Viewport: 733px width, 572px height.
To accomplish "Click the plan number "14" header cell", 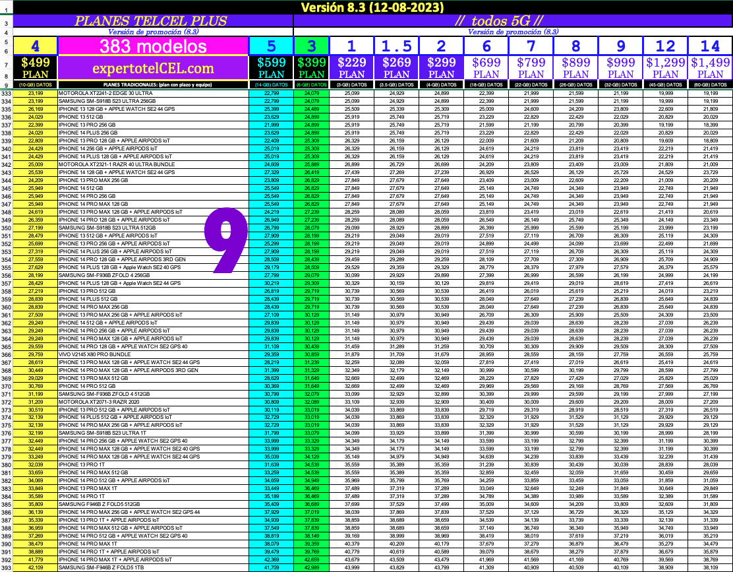I will pyautogui.click(x=710, y=46).
